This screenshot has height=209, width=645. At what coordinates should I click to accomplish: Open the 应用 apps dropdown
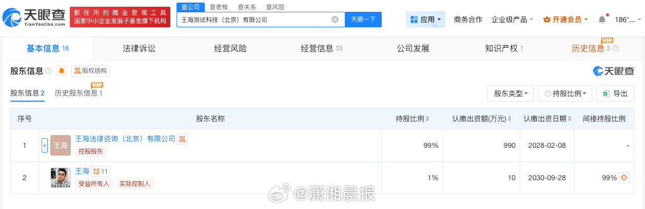(x=425, y=20)
